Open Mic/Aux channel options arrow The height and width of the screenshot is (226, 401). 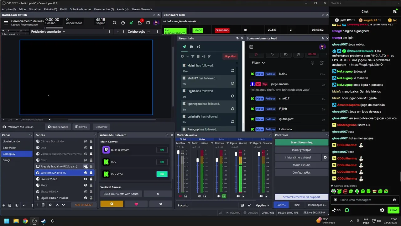click(x=189, y=143)
